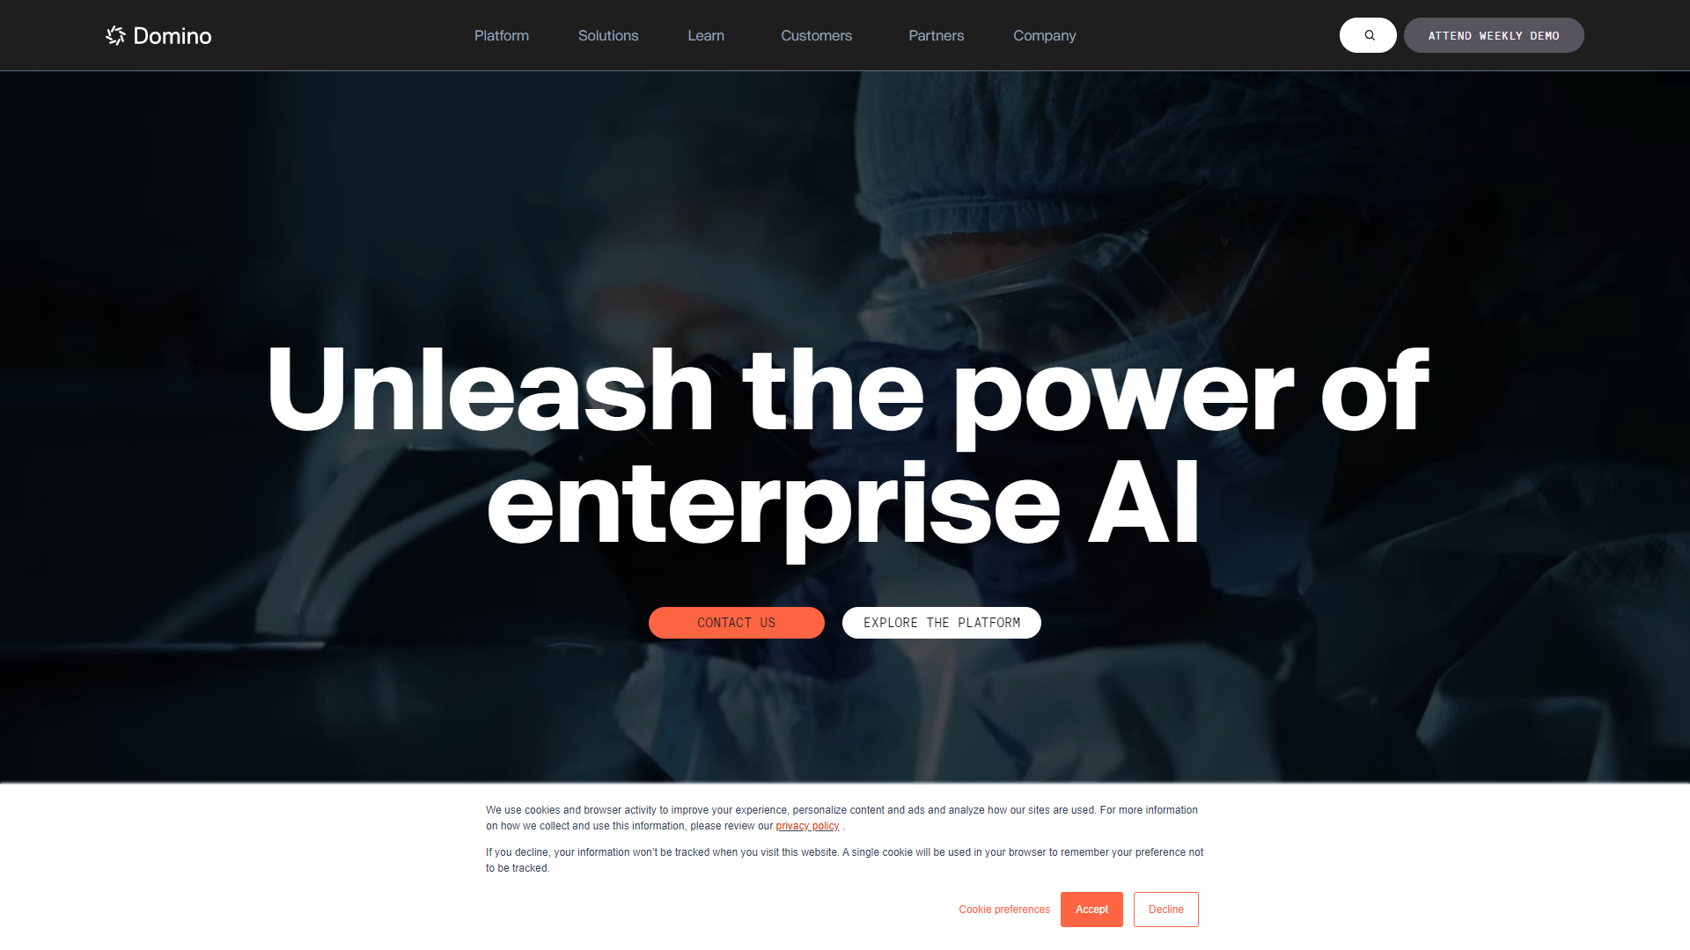Click the privacy policy link
Image resolution: width=1690 pixels, height=950 pixels.
tap(808, 826)
